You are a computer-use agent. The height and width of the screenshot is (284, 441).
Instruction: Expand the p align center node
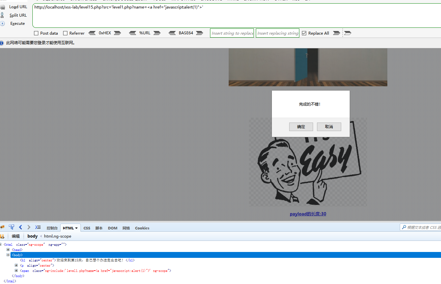tap(16, 265)
